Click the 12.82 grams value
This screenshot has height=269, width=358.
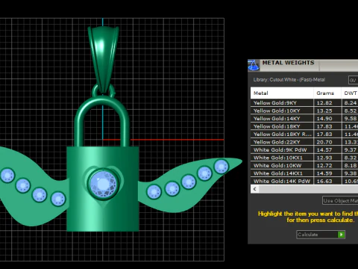pyautogui.click(x=324, y=103)
